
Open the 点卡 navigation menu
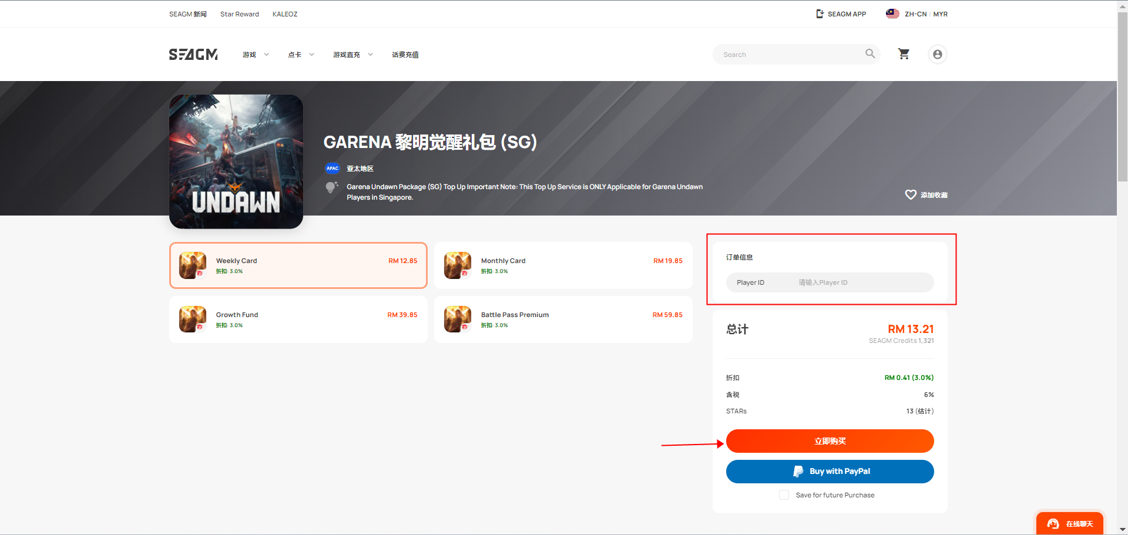[294, 55]
